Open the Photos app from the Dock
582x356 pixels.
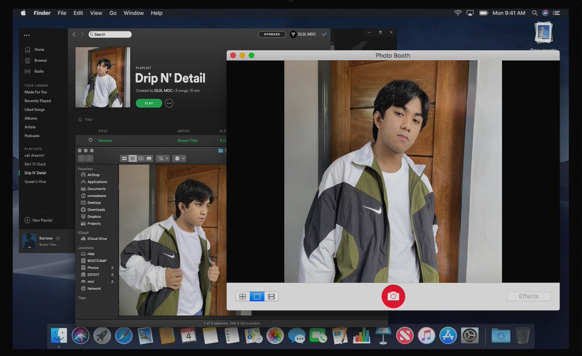click(275, 336)
